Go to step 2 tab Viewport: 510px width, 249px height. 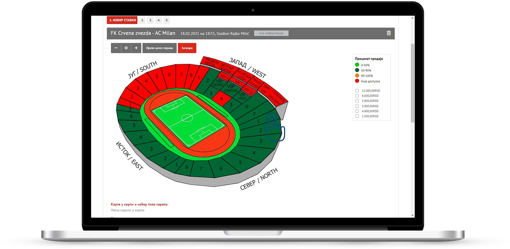pos(143,20)
